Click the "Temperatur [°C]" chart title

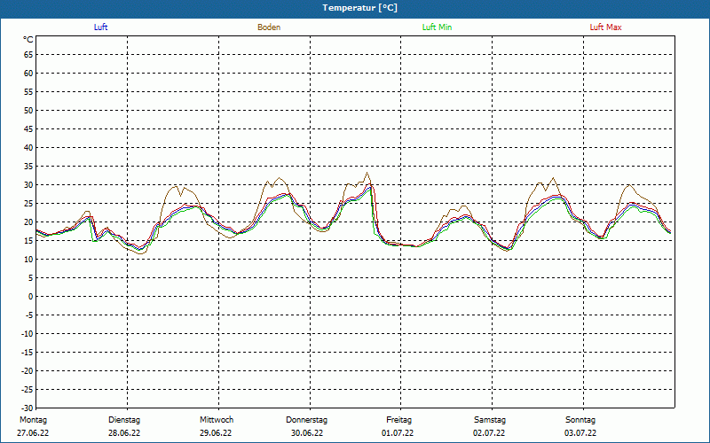pos(360,8)
